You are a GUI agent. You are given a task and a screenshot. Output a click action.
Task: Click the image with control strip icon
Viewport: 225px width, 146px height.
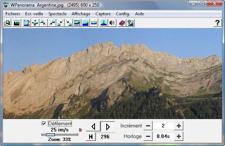(x=77, y=23)
